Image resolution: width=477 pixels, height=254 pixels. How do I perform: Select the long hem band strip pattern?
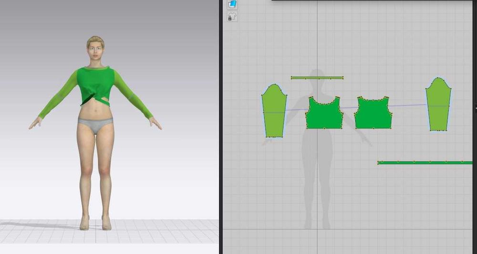[425, 163]
